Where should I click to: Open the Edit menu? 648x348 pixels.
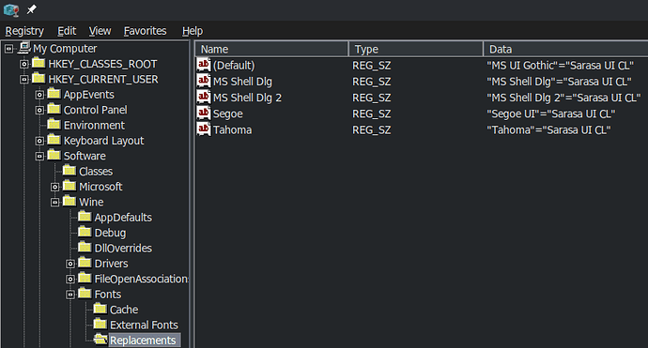[67, 31]
